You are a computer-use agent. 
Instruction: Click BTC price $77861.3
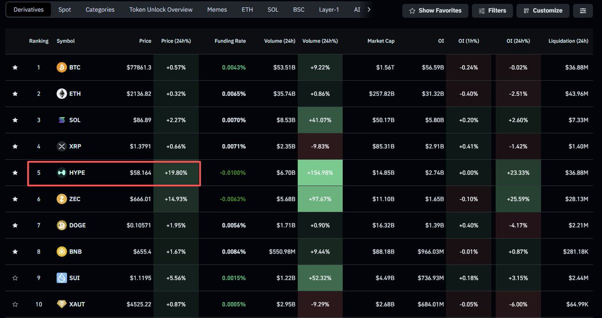click(x=139, y=68)
